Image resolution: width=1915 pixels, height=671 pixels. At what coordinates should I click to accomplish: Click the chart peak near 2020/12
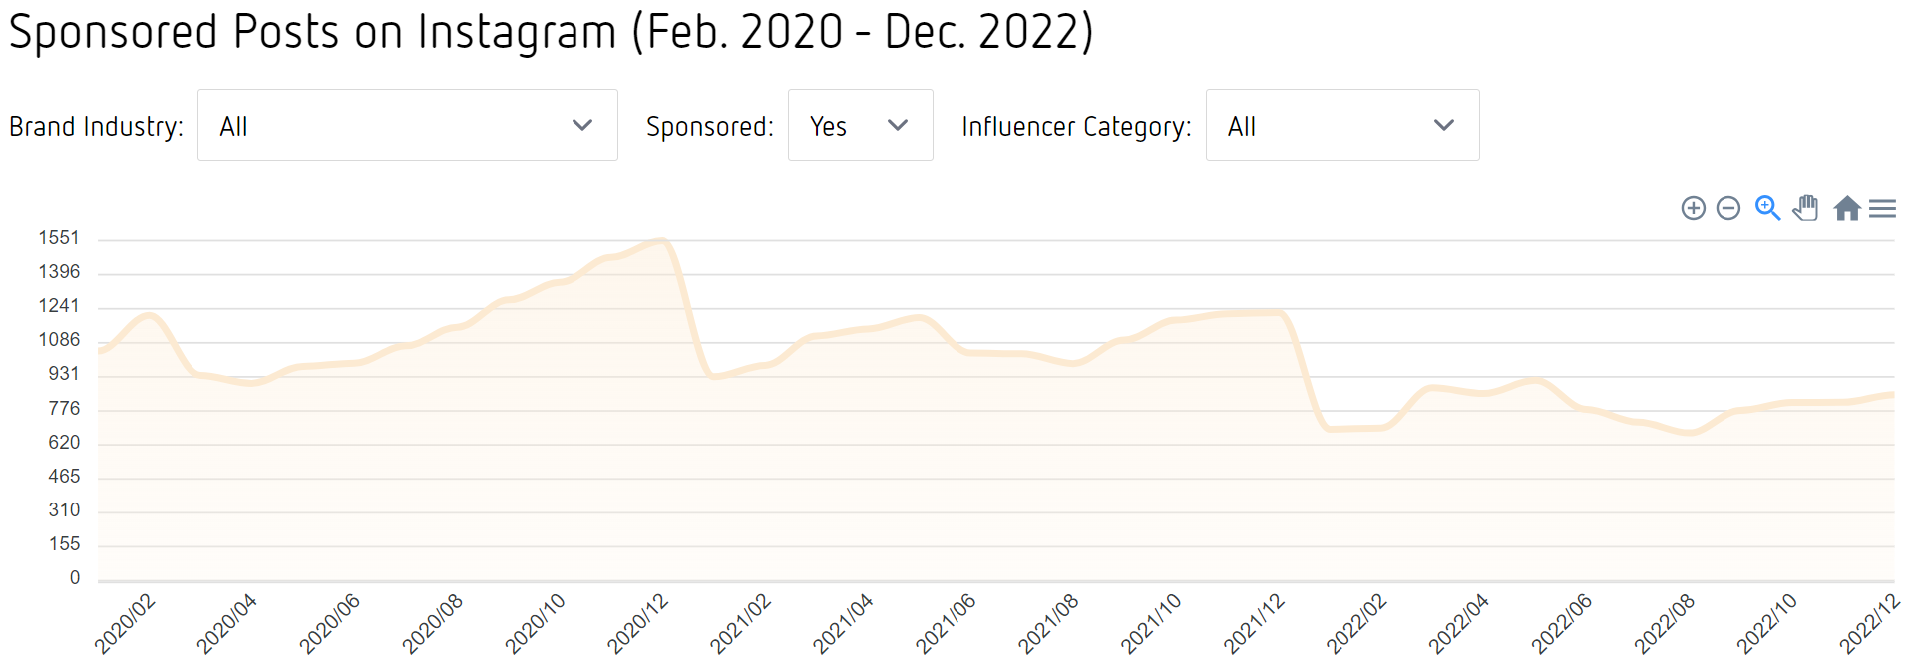(661, 240)
